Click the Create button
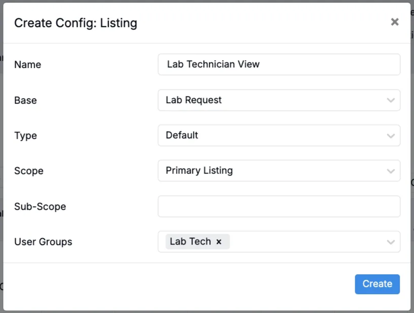 pyautogui.click(x=377, y=284)
